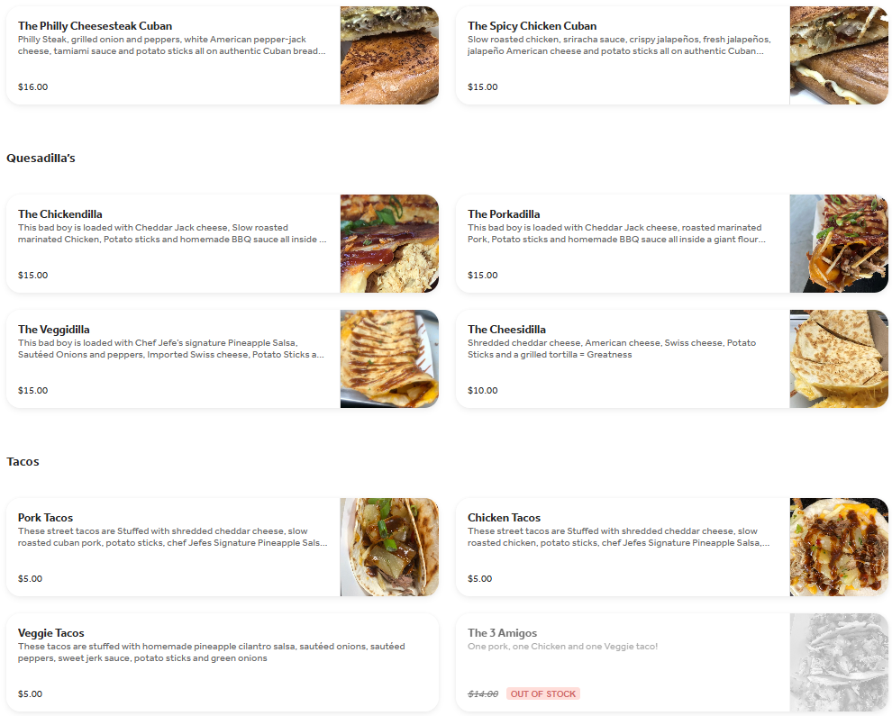Click The Veggidilla grilled tortilla photo
The width and height of the screenshot is (892, 716).
(389, 358)
